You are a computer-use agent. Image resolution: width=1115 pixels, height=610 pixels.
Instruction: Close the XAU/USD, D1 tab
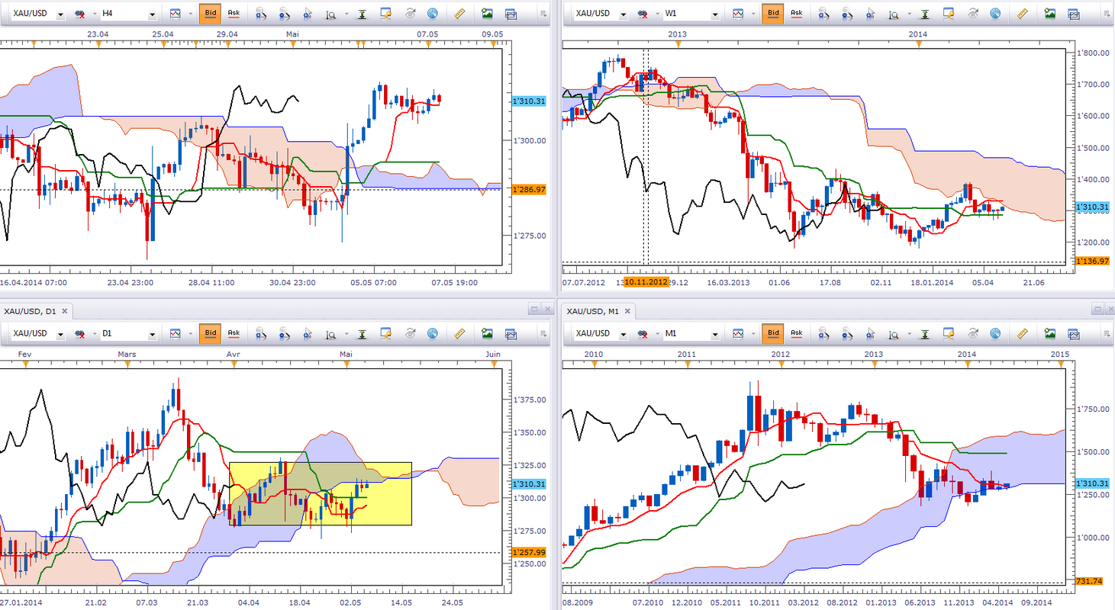point(64,310)
